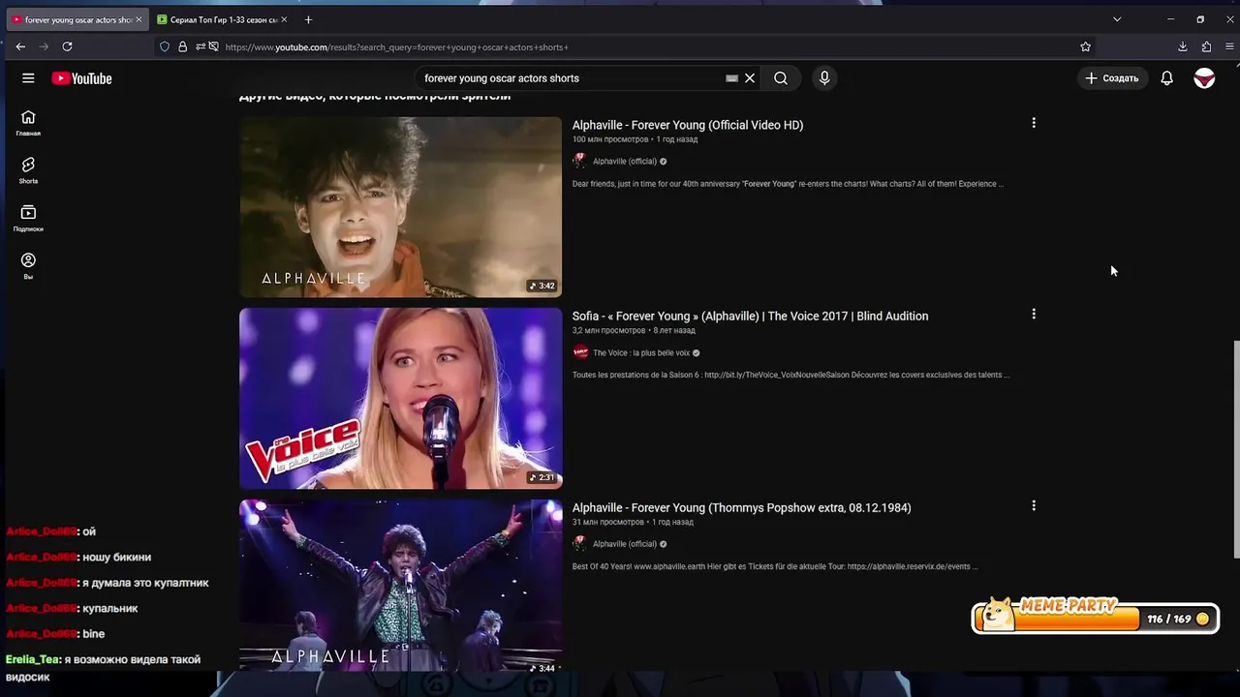Viewport: 1240px width, 697px height.
Task: Open options for Alphaville Official Video HD
Action: [x=1034, y=123]
